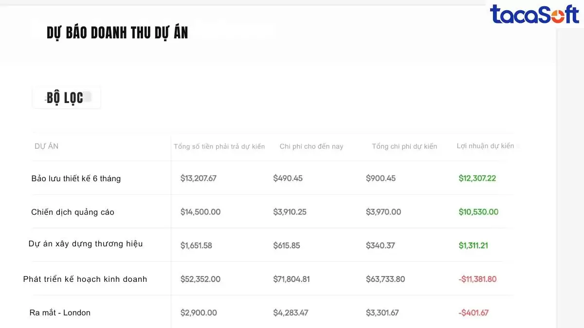This screenshot has width=584, height=328.
Task: Sort by the Lợi nhuận dự kiến header
Action: tap(485, 146)
